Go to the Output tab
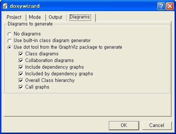 tap(55, 17)
